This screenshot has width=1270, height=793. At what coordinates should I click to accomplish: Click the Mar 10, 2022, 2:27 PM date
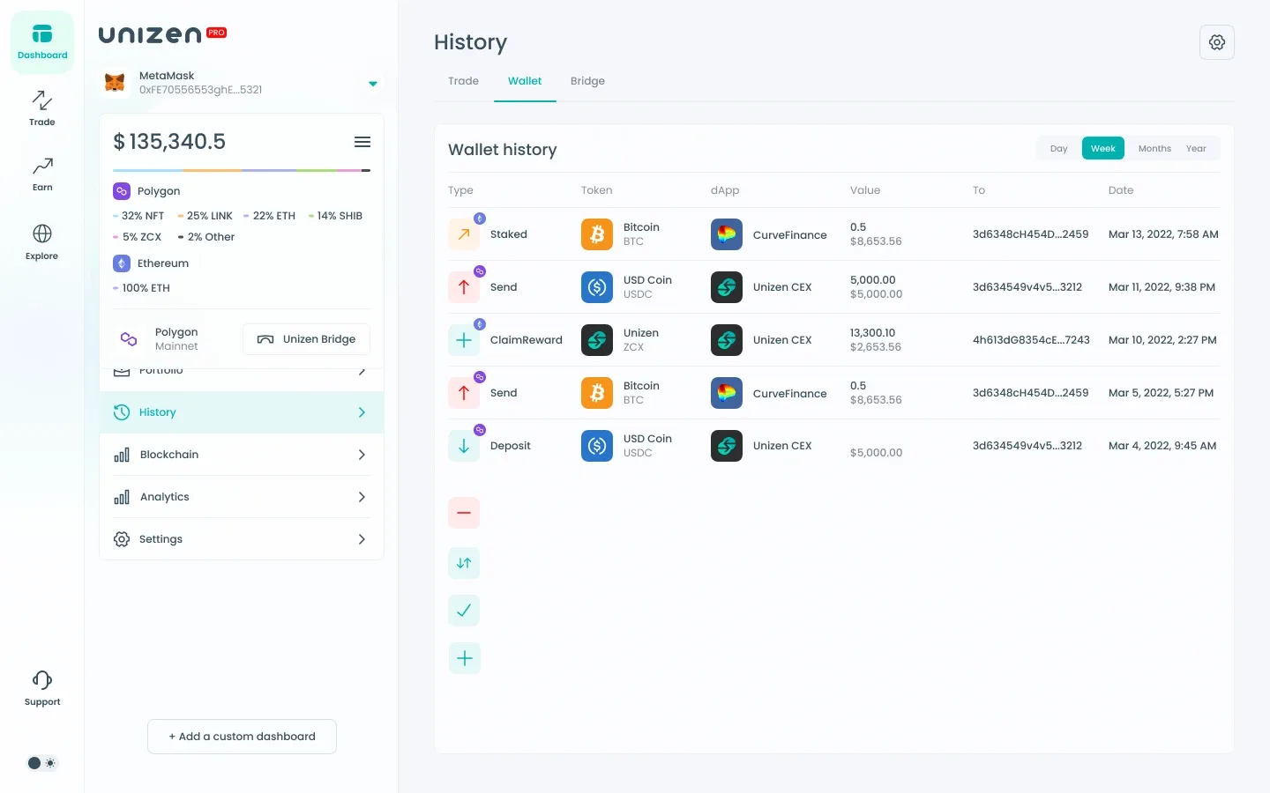(1162, 340)
